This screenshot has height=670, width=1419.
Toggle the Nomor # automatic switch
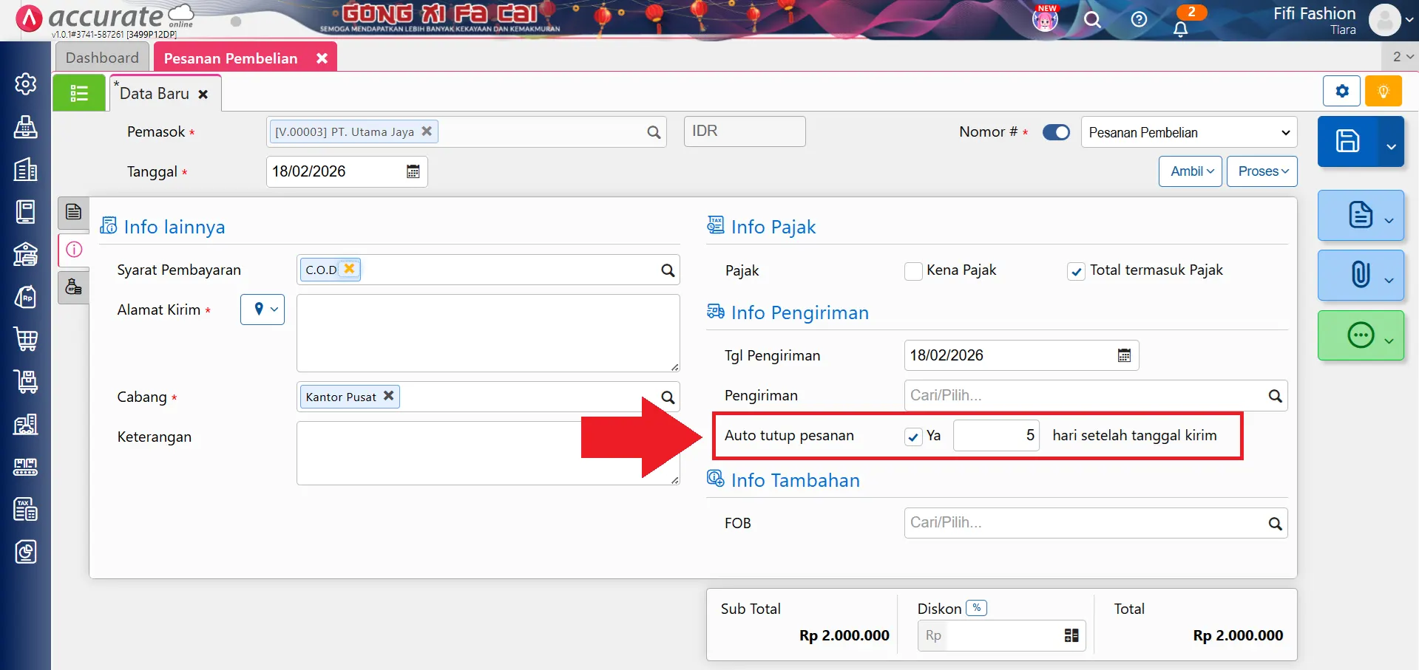point(1056,132)
